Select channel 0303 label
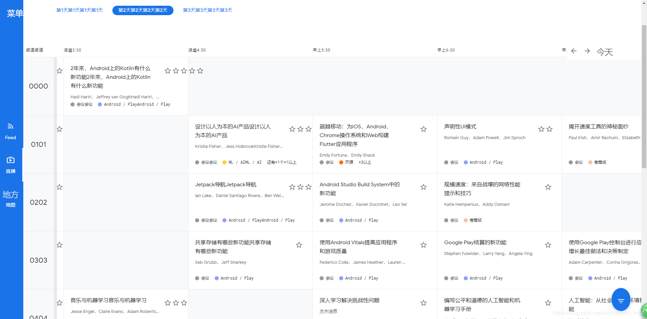The width and height of the screenshot is (647, 319). click(x=38, y=260)
